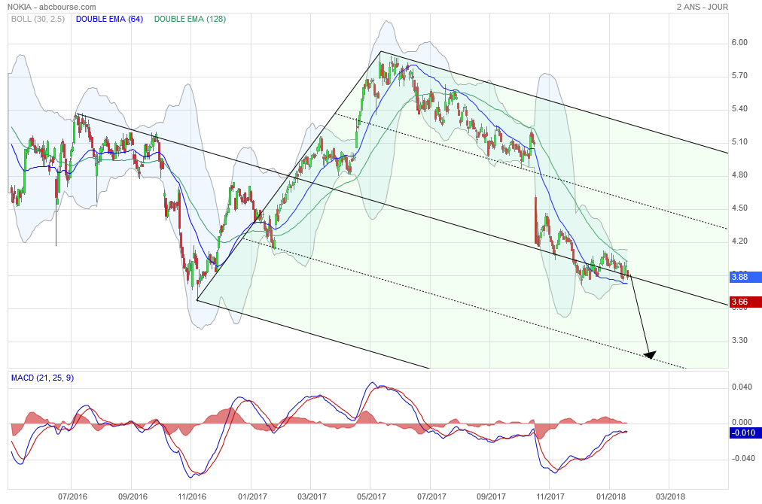Click the 4.80 price axis label

click(x=739, y=175)
